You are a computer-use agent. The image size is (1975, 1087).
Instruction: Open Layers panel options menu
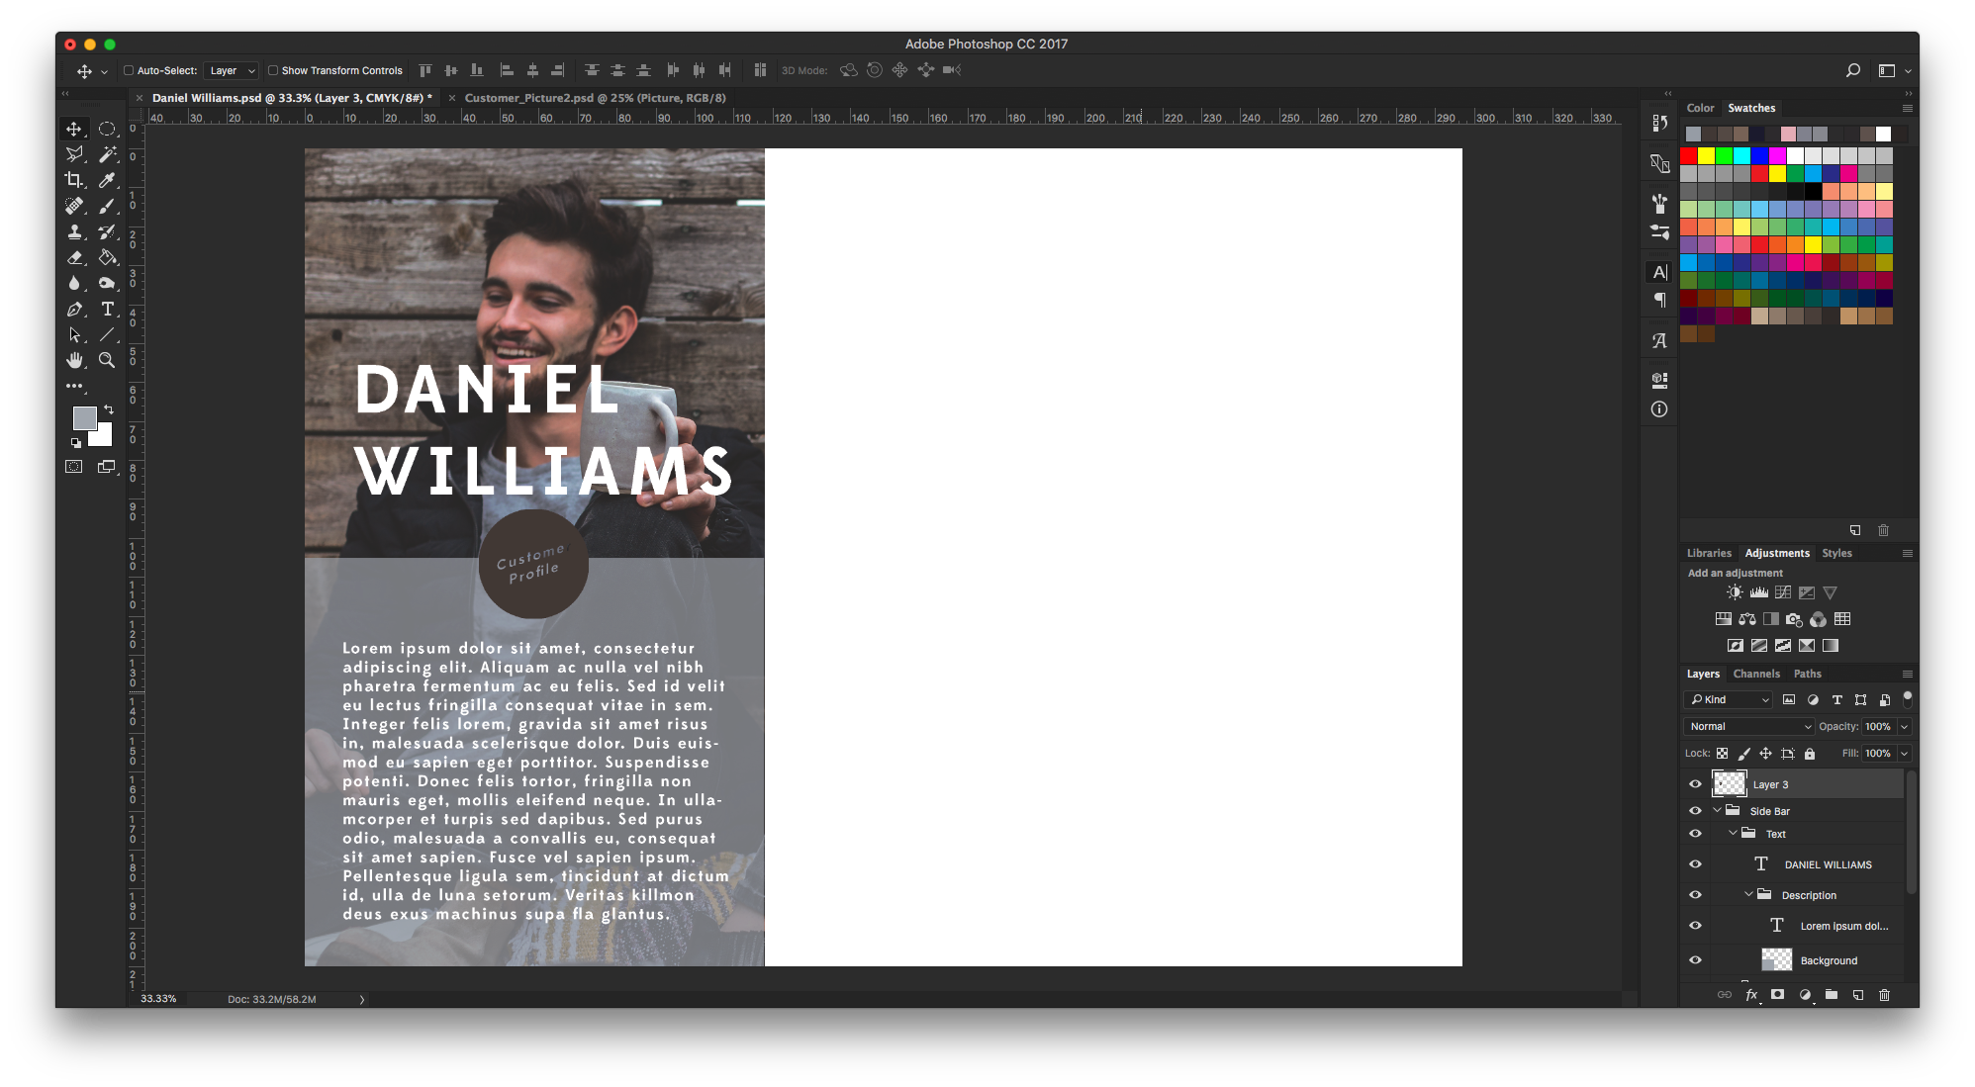[x=1908, y=674]
